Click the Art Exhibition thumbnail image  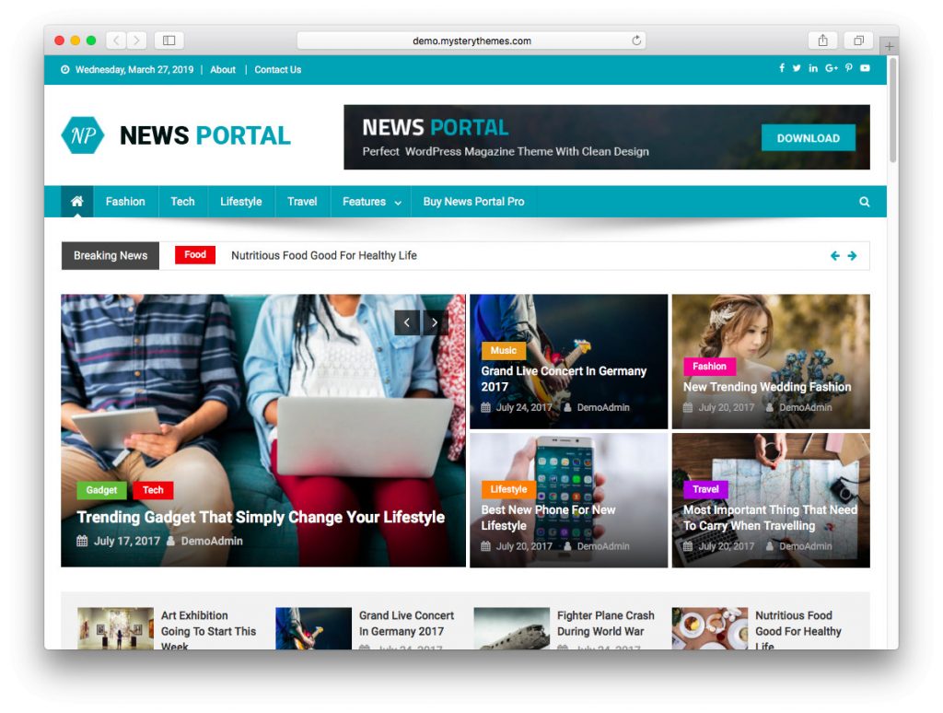click(x=115, y=628)
